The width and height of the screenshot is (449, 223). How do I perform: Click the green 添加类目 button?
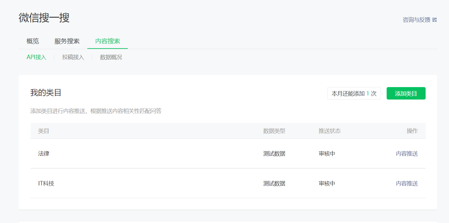(x=406, y=93)
